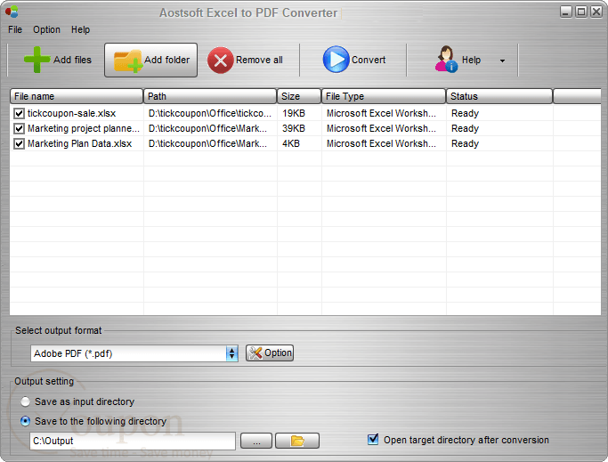This screenshot has height=462, width=608.
Task: Browse for output directory with the ... button
Action: [x=256, y=441]
